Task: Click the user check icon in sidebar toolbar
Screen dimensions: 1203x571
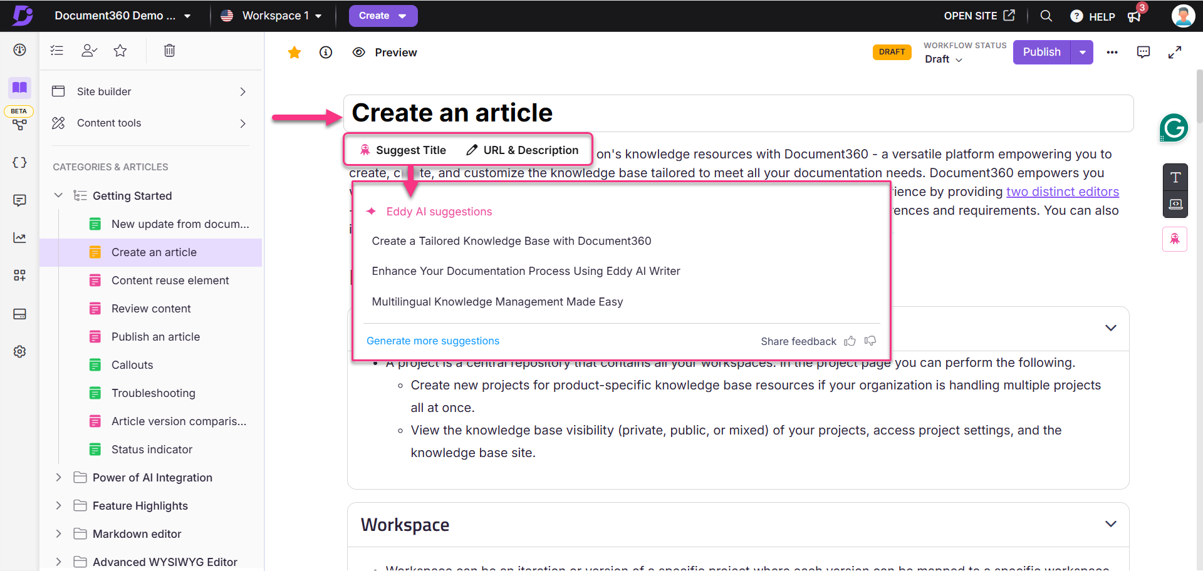Action: [x=89, y=51]
